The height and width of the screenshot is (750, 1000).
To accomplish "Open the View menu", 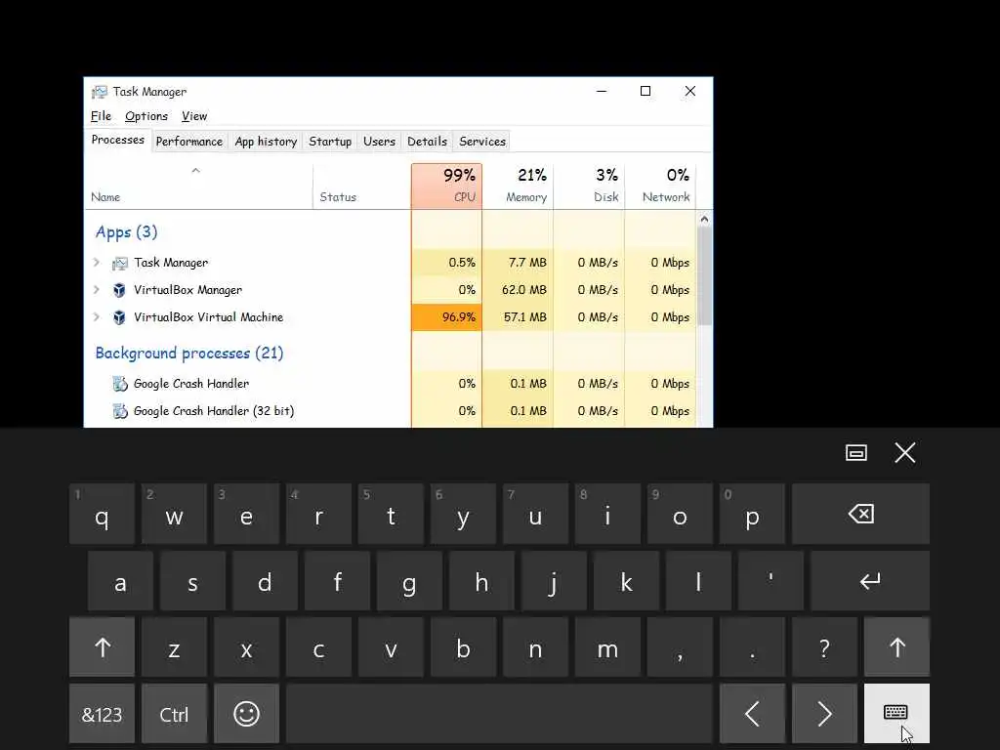I will pyautogui.click(x=194, y=116).
